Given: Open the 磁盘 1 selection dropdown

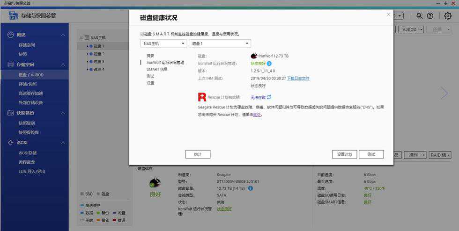Looking at the screenshot, I should (x=220, y=43).
